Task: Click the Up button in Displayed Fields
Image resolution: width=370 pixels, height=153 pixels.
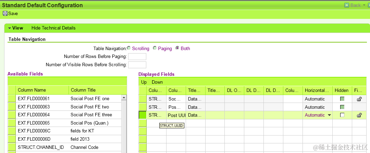Action: click(x=144, y=82)
